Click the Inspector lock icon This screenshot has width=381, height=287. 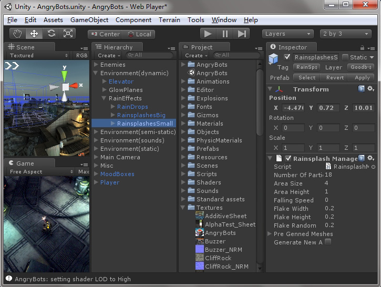point(362,48)
